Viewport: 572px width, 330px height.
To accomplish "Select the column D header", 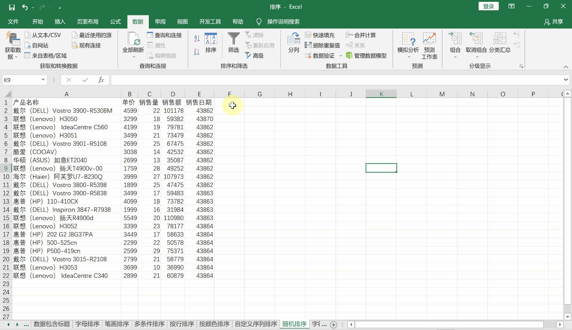I will tap(173, 94).
